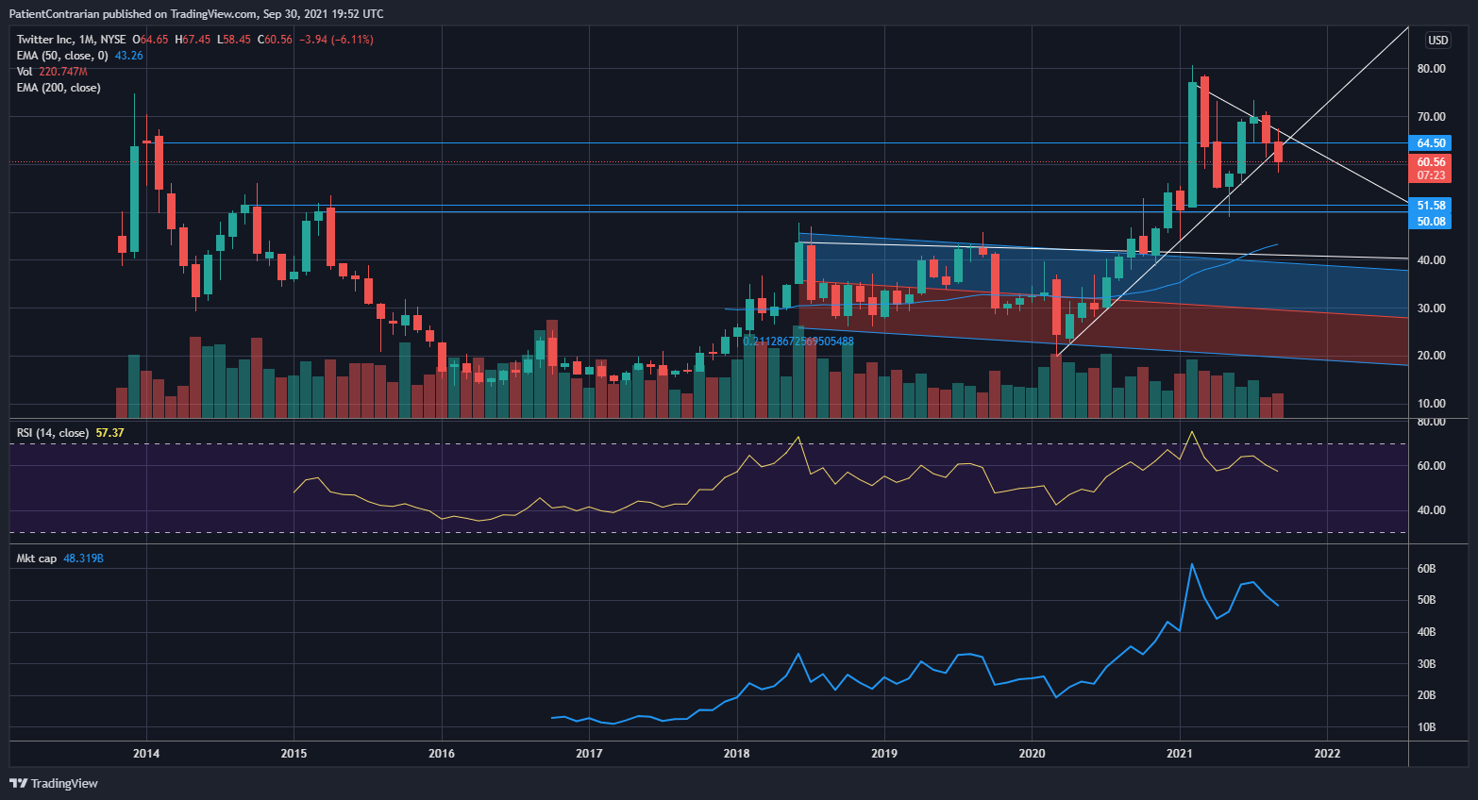Click the 60B market cap scale value
The height and width of the screenshot is (800, 1478).
(x=1426, y=569)
